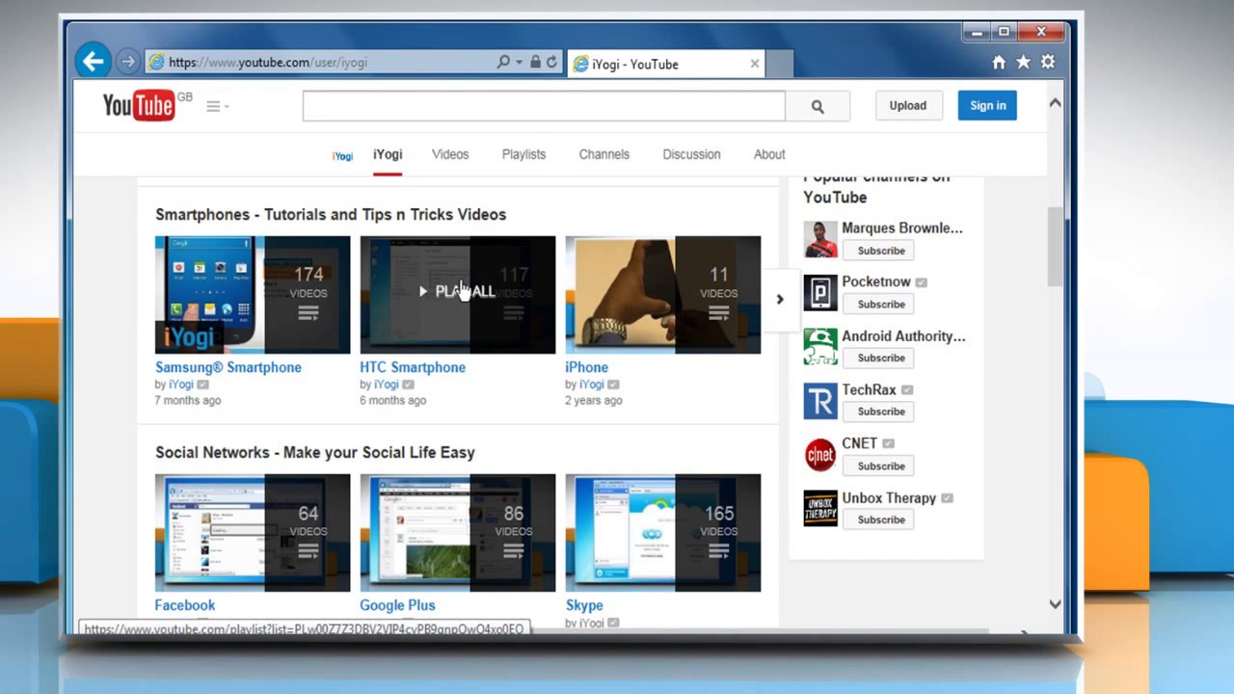
Task: Click iPhone playlist title link
Action: (x=586, y=367)
